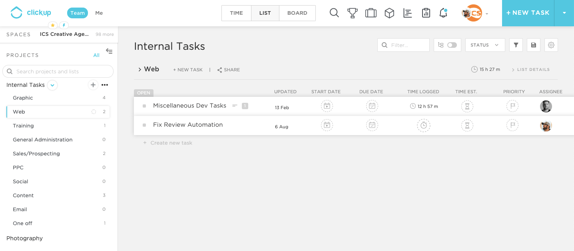Share the Web list
Viewport: 574px width, 251px height.
point(229,70)
